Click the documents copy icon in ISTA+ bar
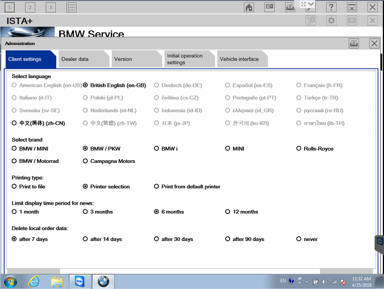 pyautogui.click(x=311, y=20)
